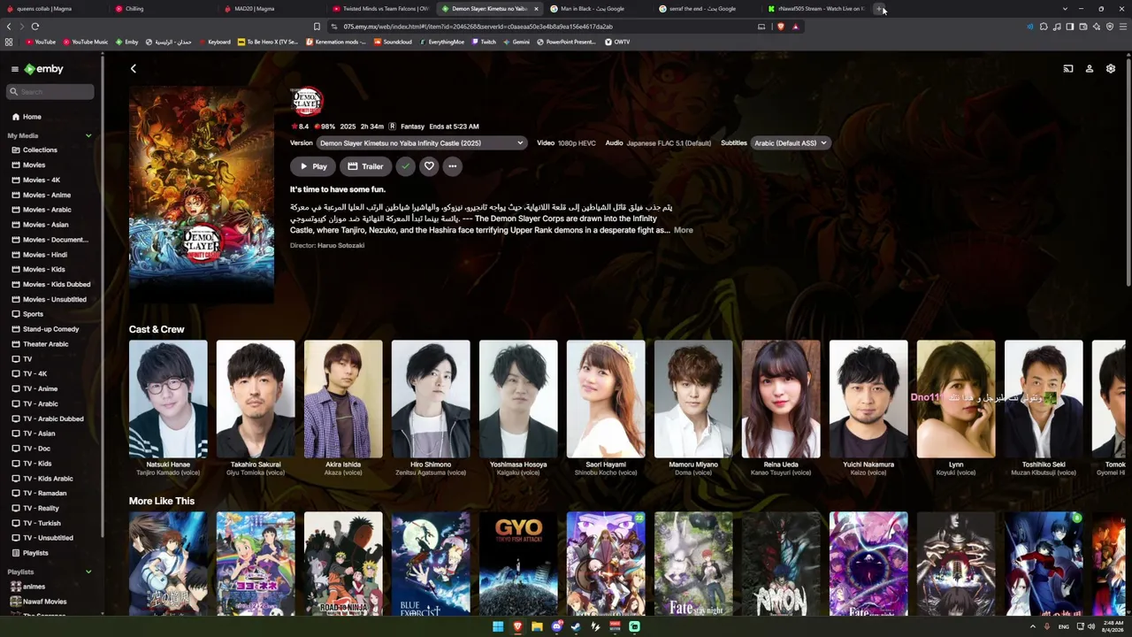This screenshot has width=1132, height=637.
Task: Collapse the My Media section
Action: coord(88,135)
